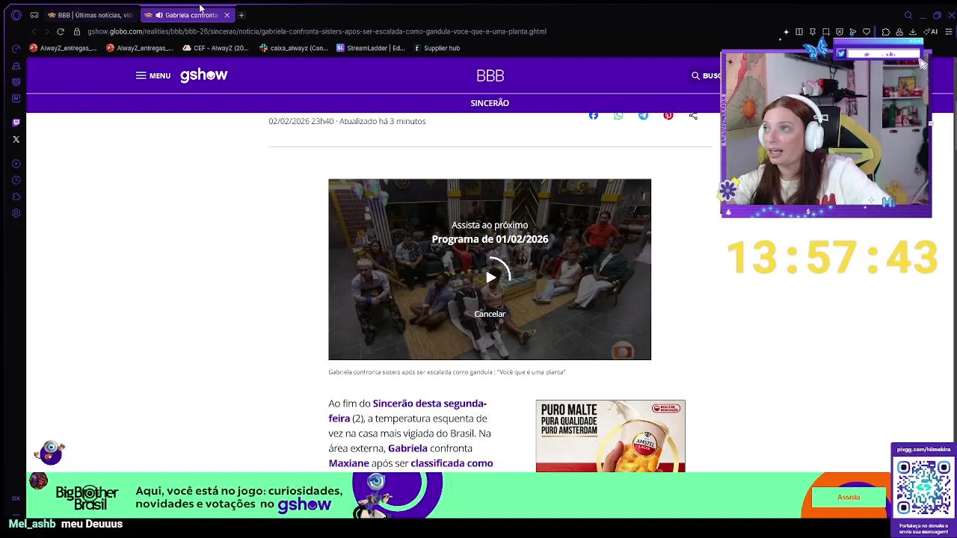Open 'Sincerão desta segunda-feira' link

tap(407, 411)
